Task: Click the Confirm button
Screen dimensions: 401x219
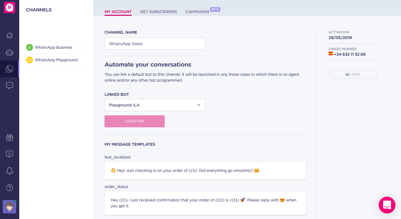Action: [x=135, y=121]
